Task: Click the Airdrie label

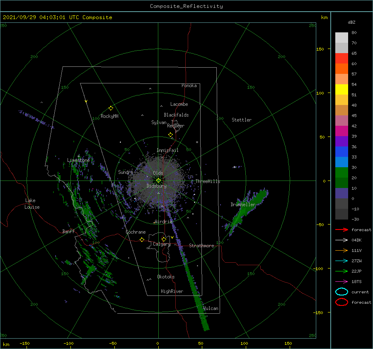Action: click(x=163, y=222)
